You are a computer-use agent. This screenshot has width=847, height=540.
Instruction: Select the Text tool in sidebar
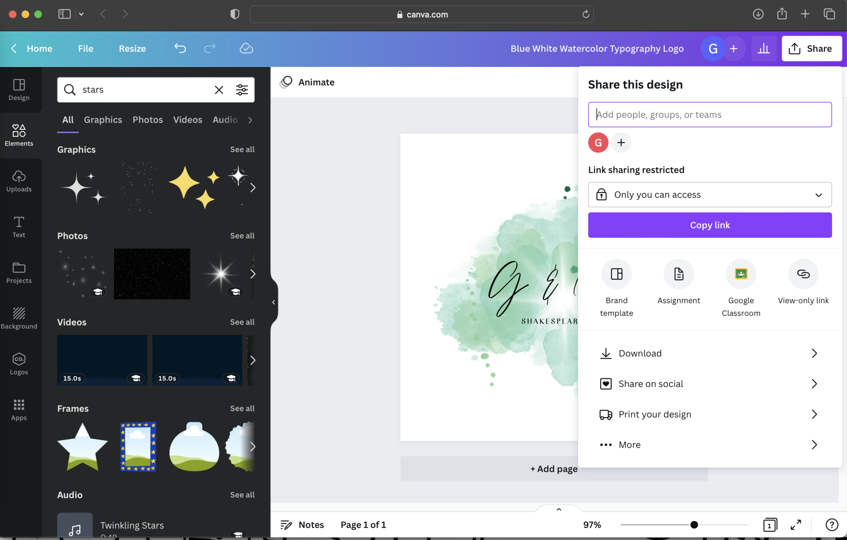(x=19, y=227)
